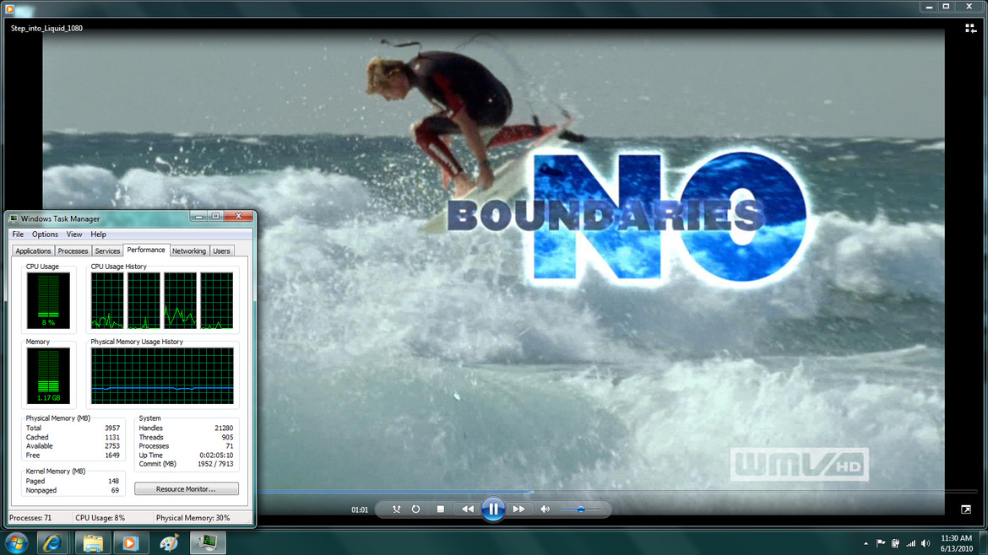Click the Threads value 905
Screen dimensions: 988x555
[227, 437]
